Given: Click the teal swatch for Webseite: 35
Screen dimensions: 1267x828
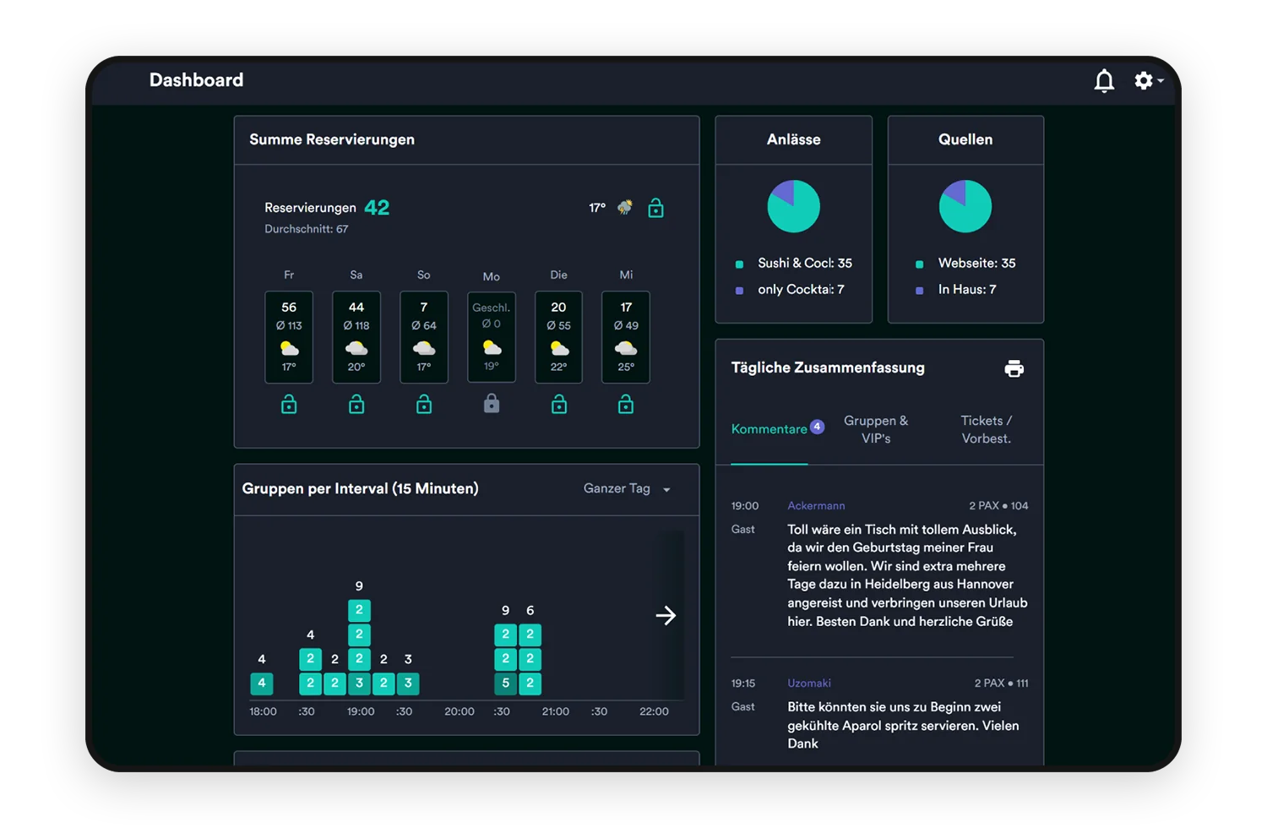Looking at the screenshot, I should pyautogui.click(x=920, y=264).
